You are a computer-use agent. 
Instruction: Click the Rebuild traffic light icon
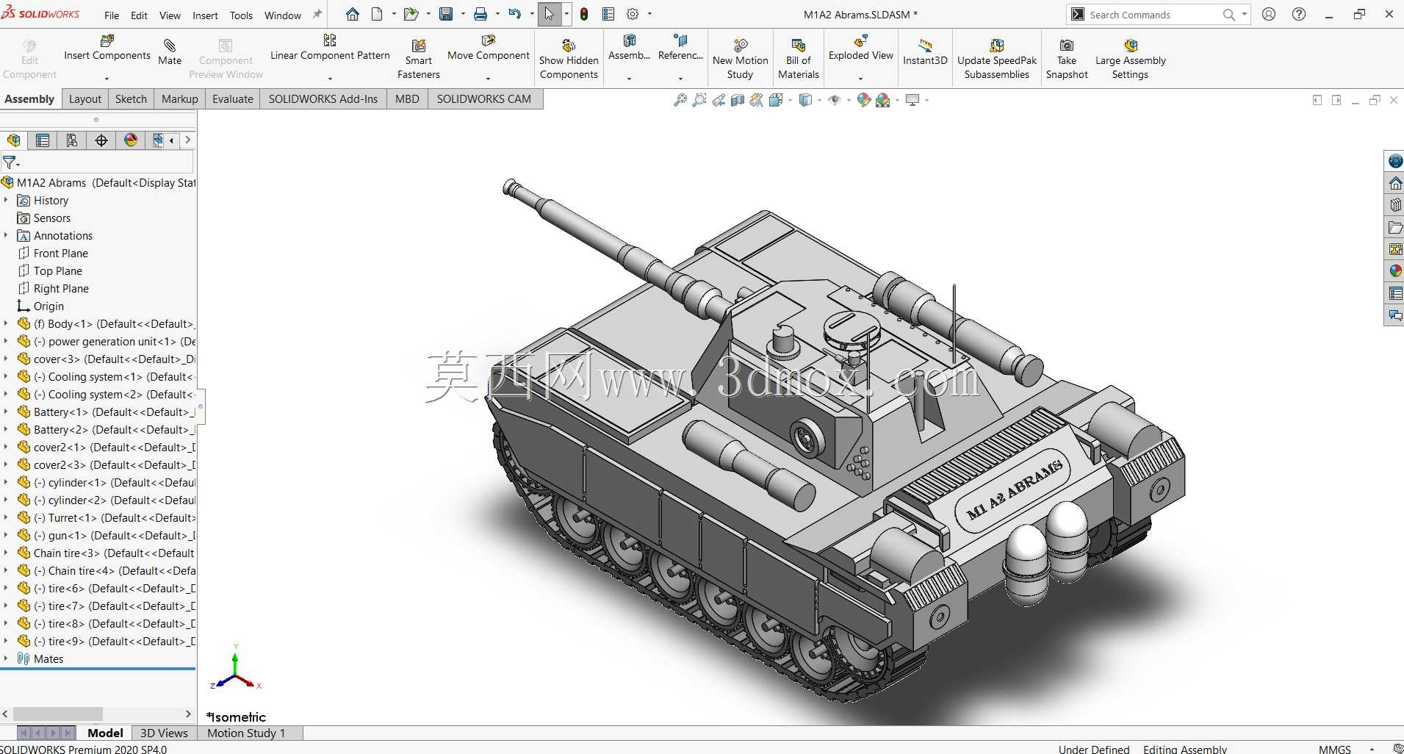click(x=584, y=14)
